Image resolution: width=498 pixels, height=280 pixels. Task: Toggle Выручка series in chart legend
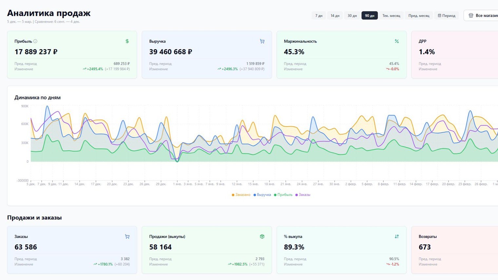click(x=262, y=195)
